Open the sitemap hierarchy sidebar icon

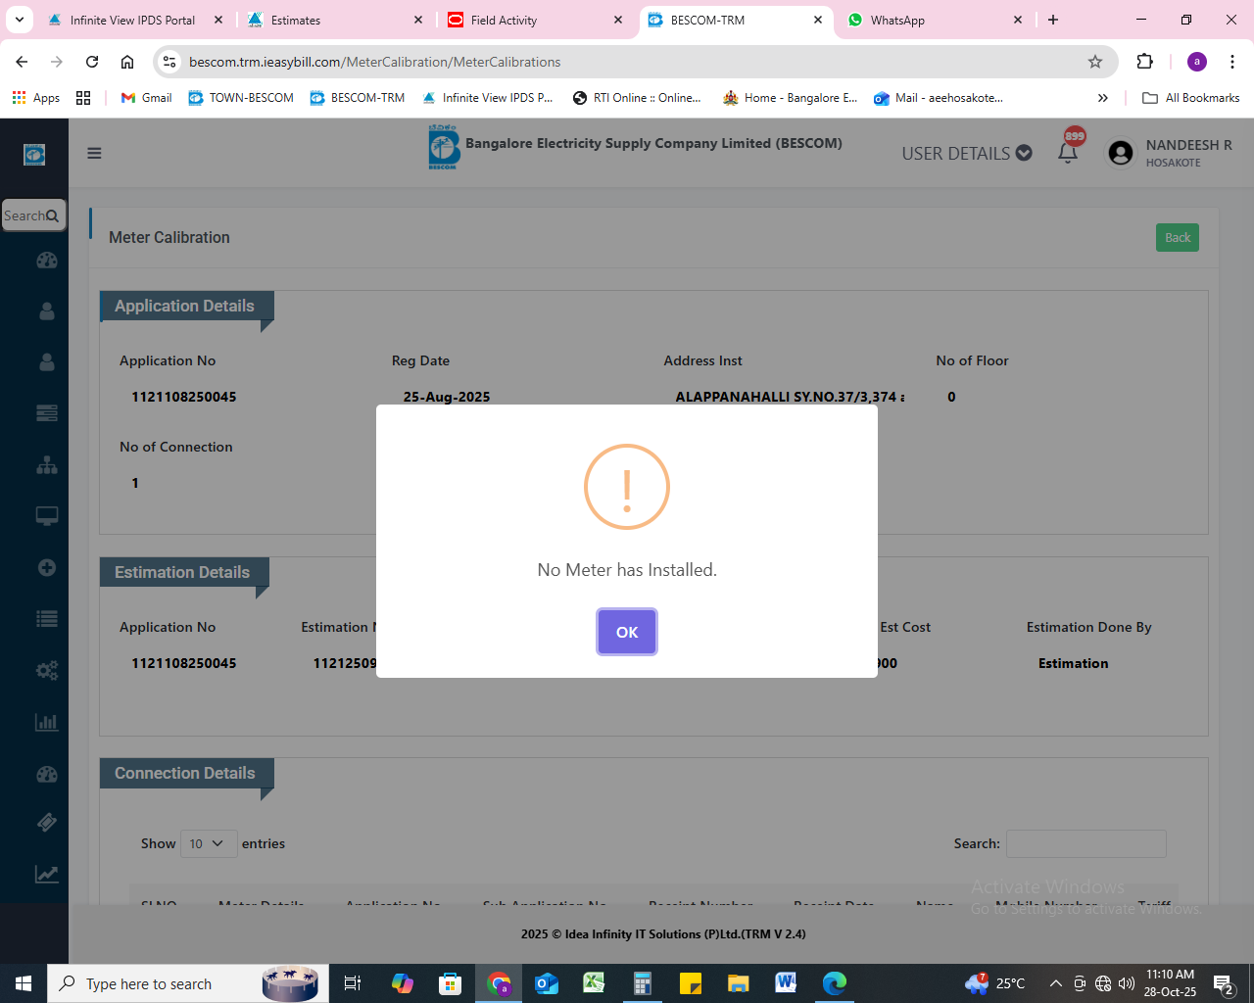[46, 465]
